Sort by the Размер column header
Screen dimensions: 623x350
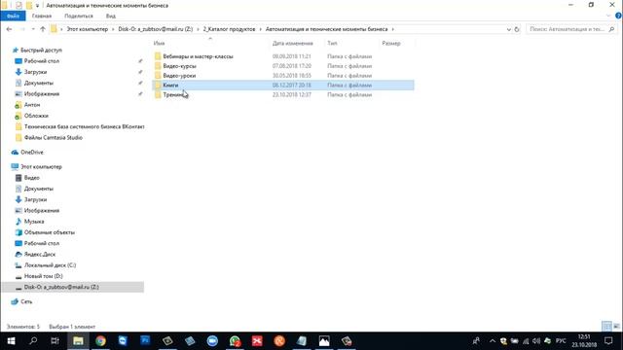391,43
